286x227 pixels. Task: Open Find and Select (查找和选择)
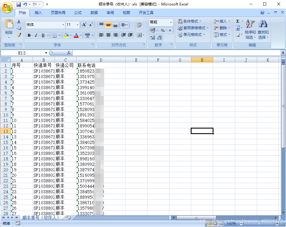(x=263, y=29)
